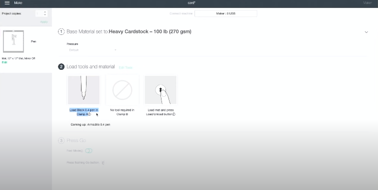Click the Project copies number field
The width and height of the screenshot is (378, 190).
[39, 13]
